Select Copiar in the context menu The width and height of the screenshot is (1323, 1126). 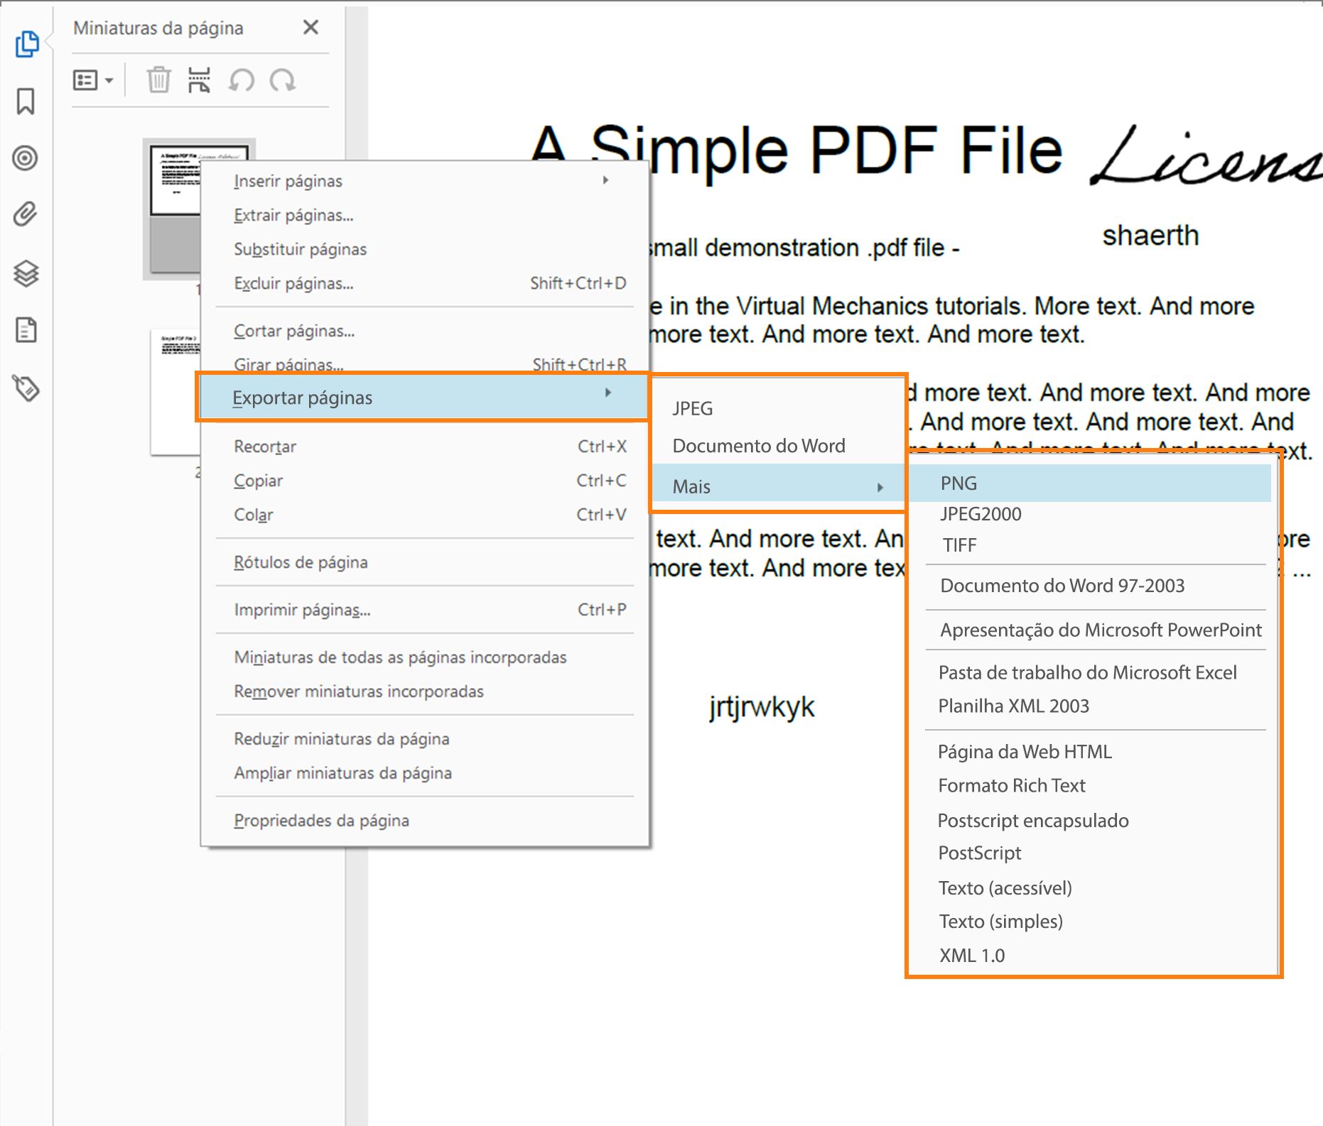425,481
